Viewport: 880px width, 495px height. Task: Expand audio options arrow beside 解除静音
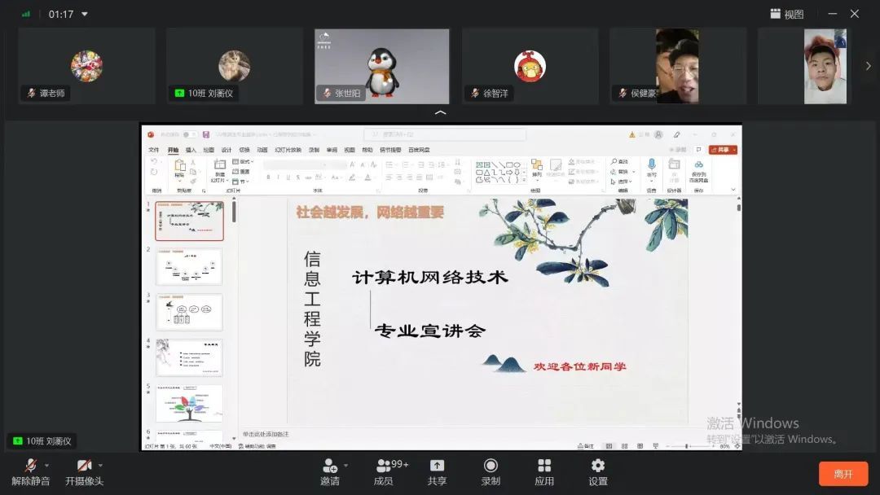click(46, 466)
